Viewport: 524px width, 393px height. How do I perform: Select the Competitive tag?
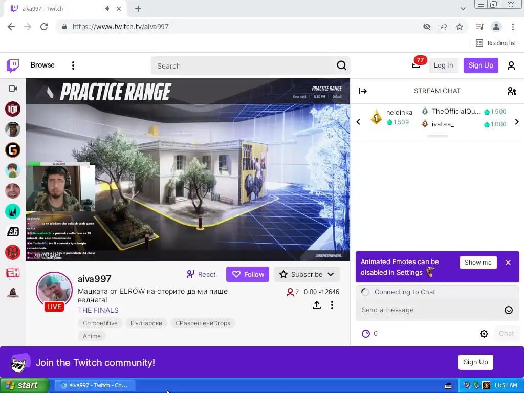[100, 323]
